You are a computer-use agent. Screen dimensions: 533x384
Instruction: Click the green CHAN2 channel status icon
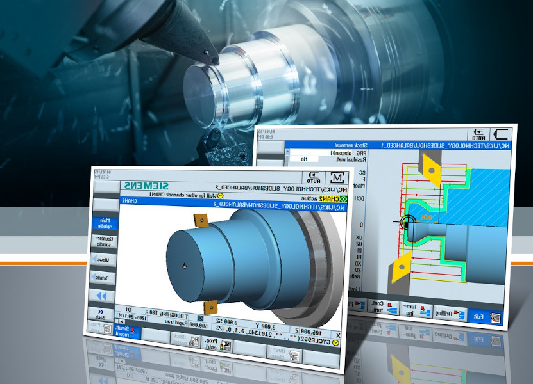[x=343, y=199]
